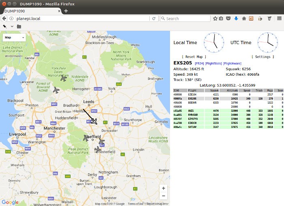Sort the table by Track column
The width and height of the screenshot is (284, 206).
[257, 90]
